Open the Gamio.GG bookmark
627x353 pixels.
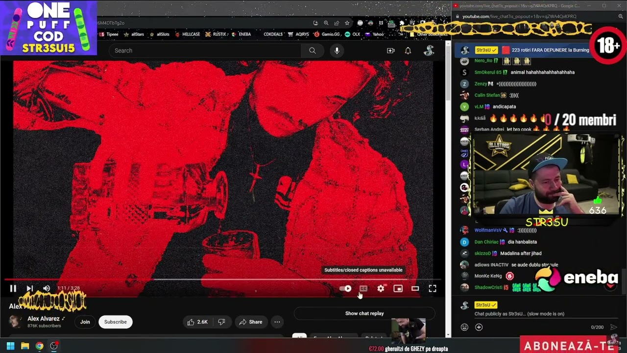[327, 34]
